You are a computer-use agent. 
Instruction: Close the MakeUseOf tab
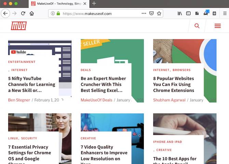85,4
